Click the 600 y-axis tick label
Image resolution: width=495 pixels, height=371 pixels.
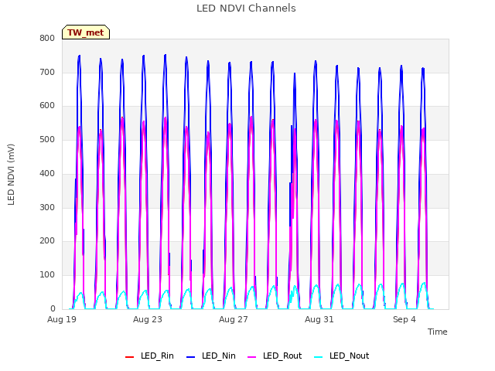pos(47,106)
